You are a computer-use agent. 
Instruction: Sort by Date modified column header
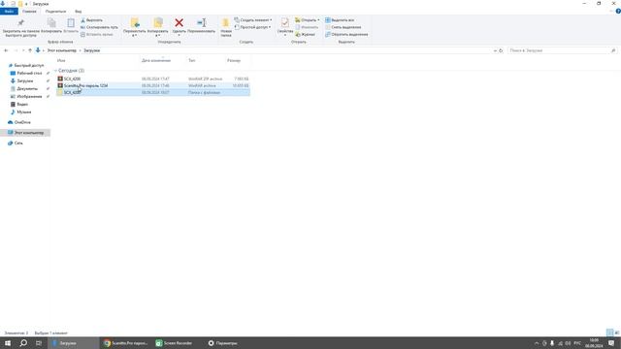[156, 60]
